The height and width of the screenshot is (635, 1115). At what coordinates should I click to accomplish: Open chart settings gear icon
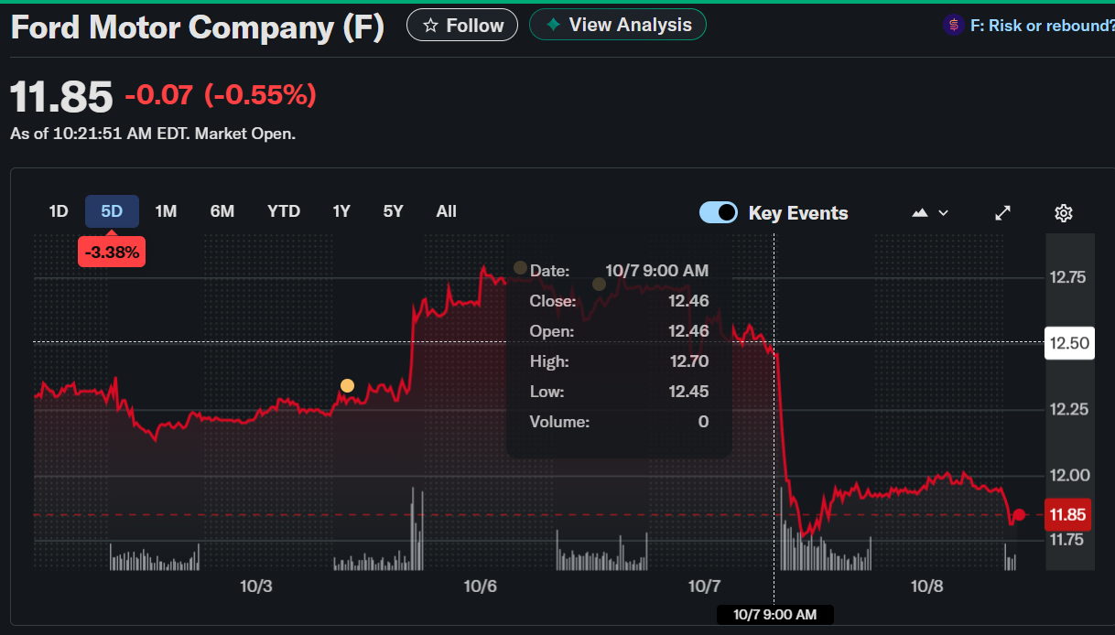pyautogui.click(x=1063, y=213)
